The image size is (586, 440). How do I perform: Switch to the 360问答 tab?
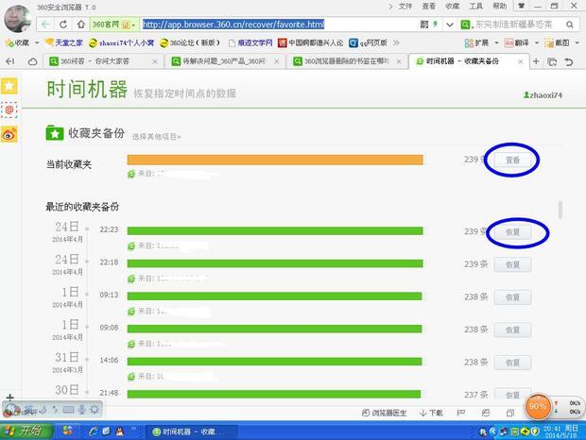(99, 61)
